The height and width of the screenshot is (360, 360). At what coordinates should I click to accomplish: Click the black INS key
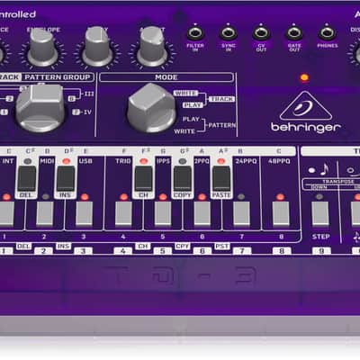[66, 178]
